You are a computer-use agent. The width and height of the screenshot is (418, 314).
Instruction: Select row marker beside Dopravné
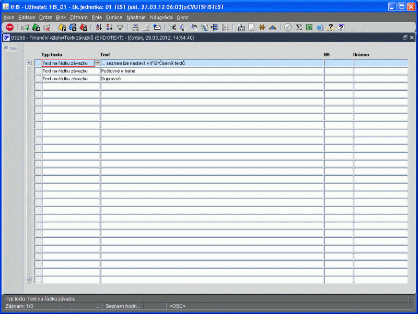point(38,78)
